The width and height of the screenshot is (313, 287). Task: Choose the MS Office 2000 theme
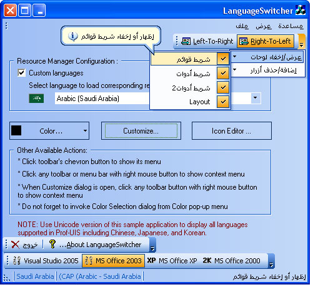pyautogui.click(x=231, y=261)
